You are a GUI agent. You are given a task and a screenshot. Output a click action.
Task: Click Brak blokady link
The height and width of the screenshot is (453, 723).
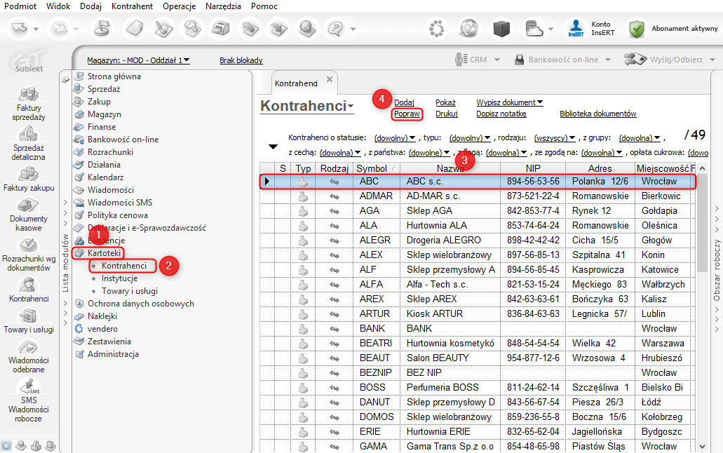241,60
